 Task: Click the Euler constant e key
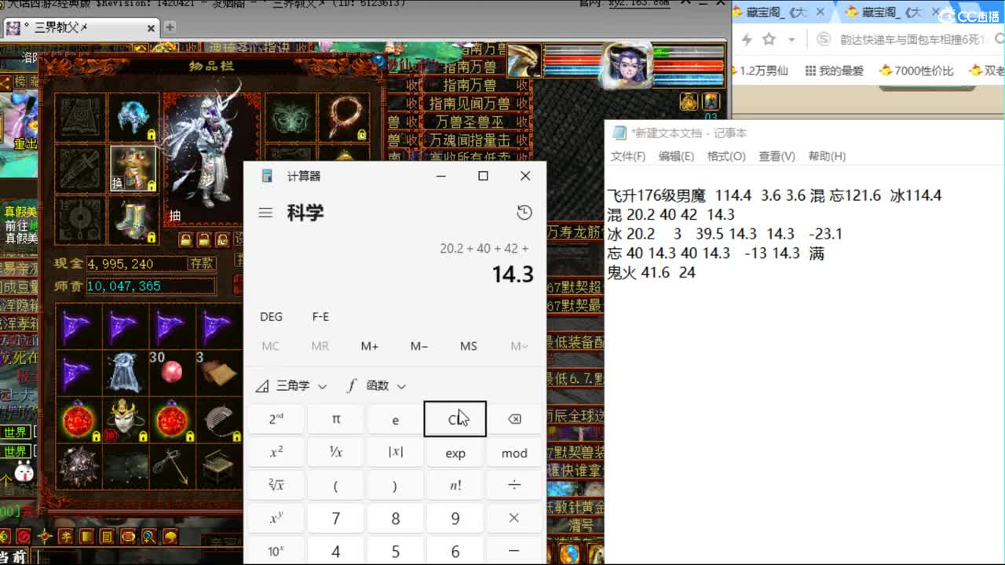pos(396,419)
